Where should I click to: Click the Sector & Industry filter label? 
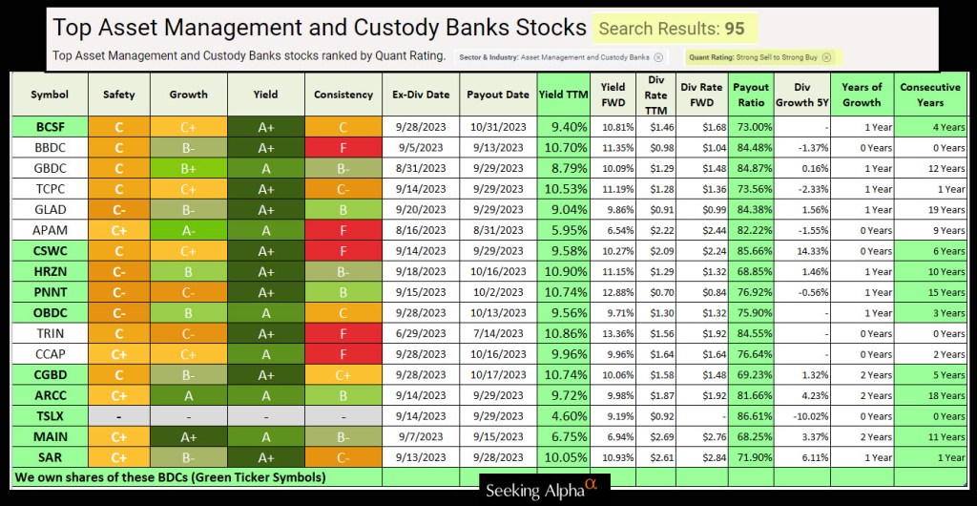pyautogui.click(x=555, y=57)
